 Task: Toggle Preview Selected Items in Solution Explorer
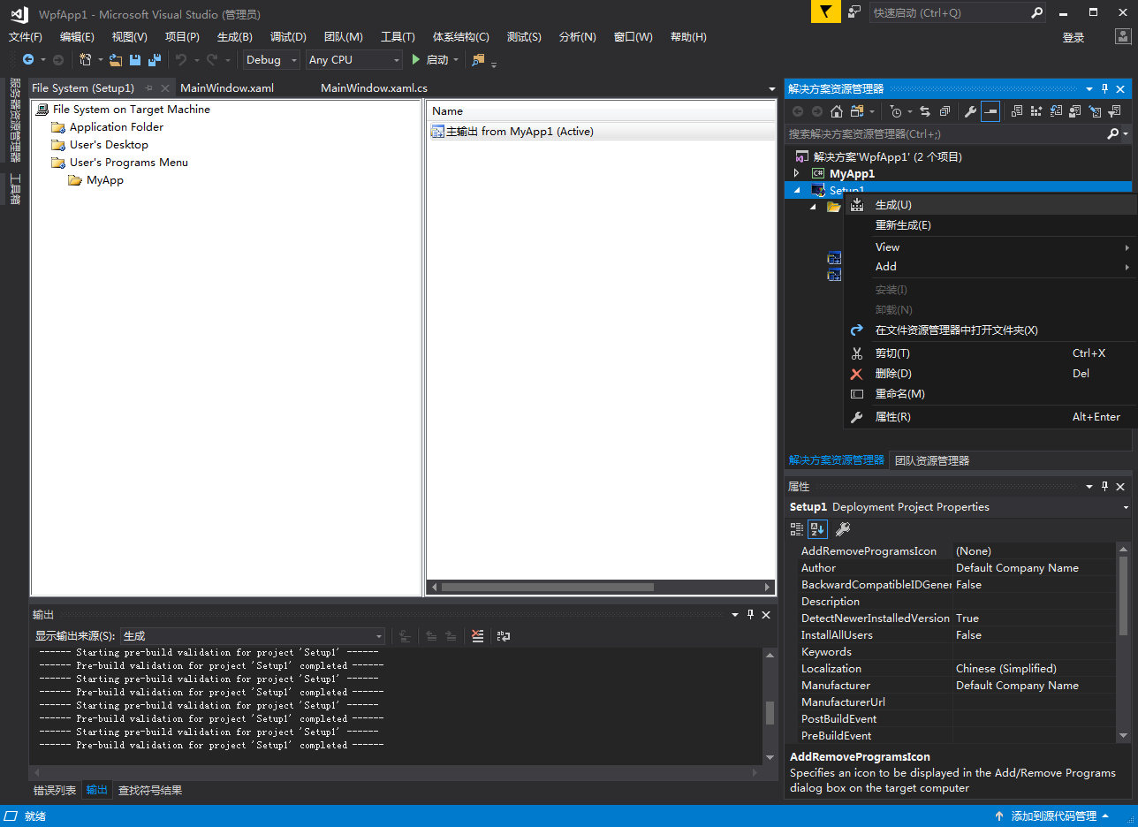(x=990, y=111)
